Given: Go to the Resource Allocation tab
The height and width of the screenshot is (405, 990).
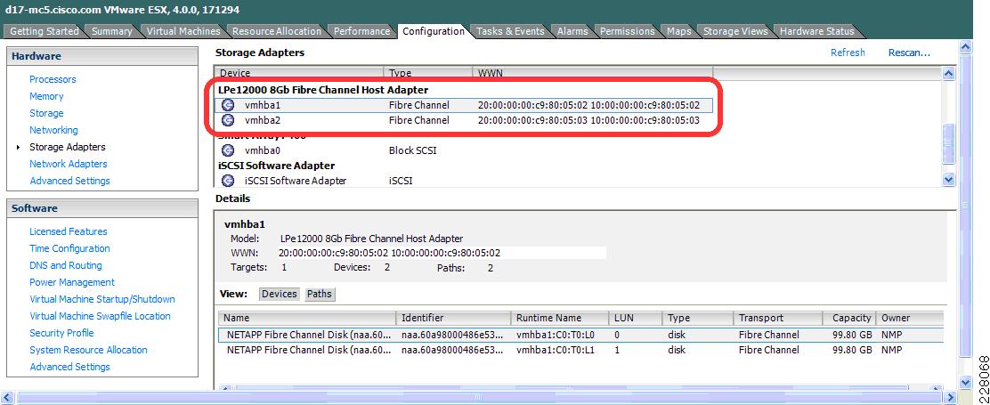Looking at the screenshot, I should [277, 31].
